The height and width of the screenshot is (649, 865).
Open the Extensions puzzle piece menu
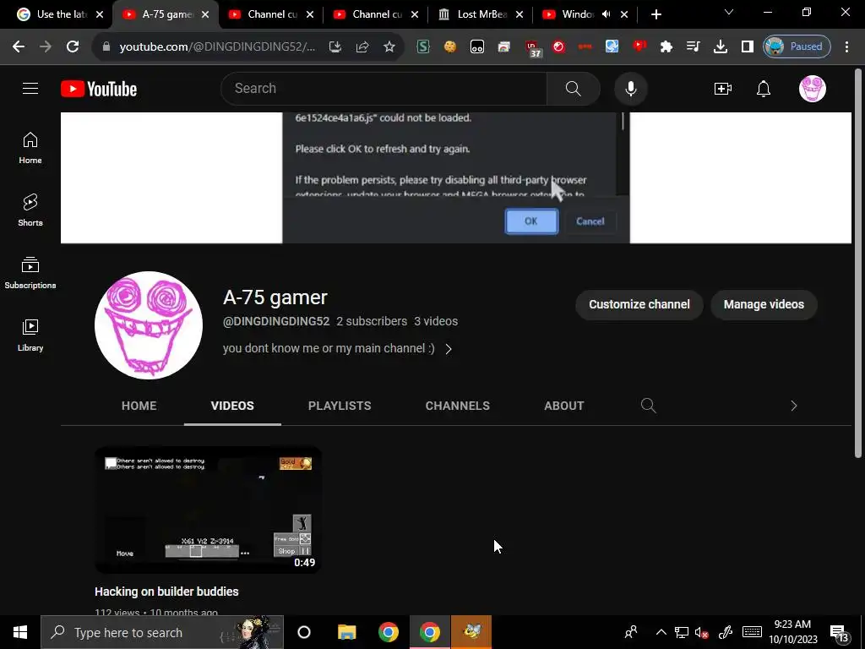click(x=666, y=47)
